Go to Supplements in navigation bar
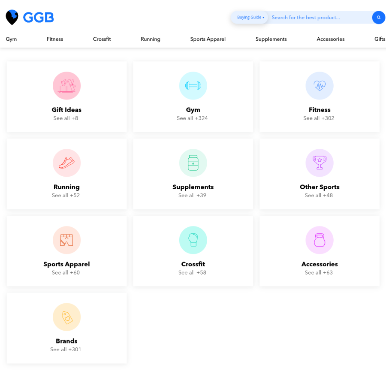 (x=271, y=39)
